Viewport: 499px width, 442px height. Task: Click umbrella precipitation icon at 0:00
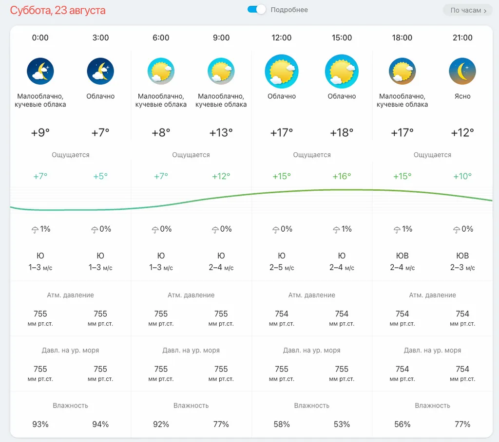pyautogui.click(x=35, y=230)
